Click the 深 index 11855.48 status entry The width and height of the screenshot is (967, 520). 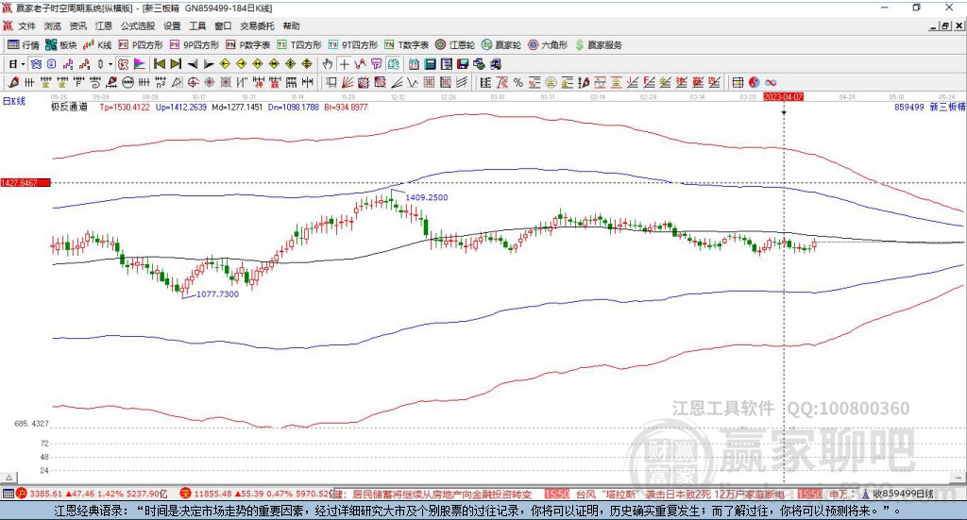(x=257, y=494)
